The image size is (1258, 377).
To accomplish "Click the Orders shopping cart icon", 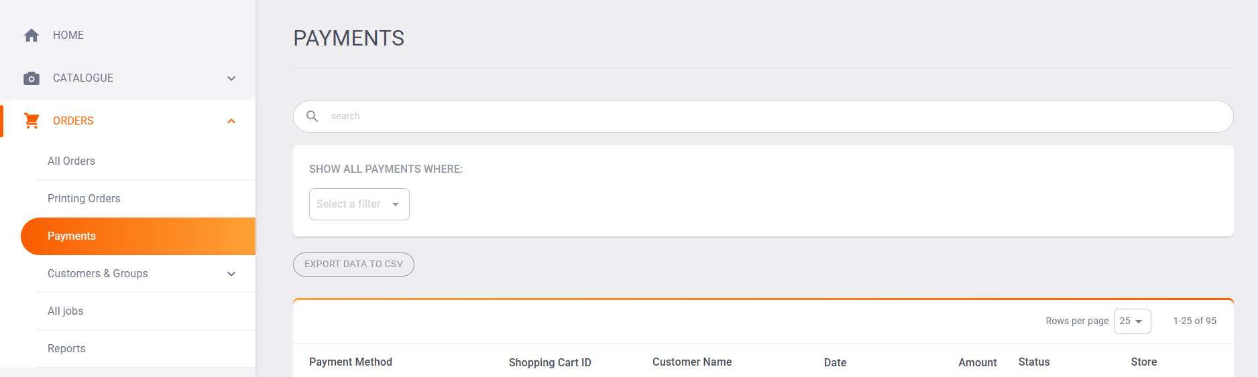I will click(x=32, y=121).
